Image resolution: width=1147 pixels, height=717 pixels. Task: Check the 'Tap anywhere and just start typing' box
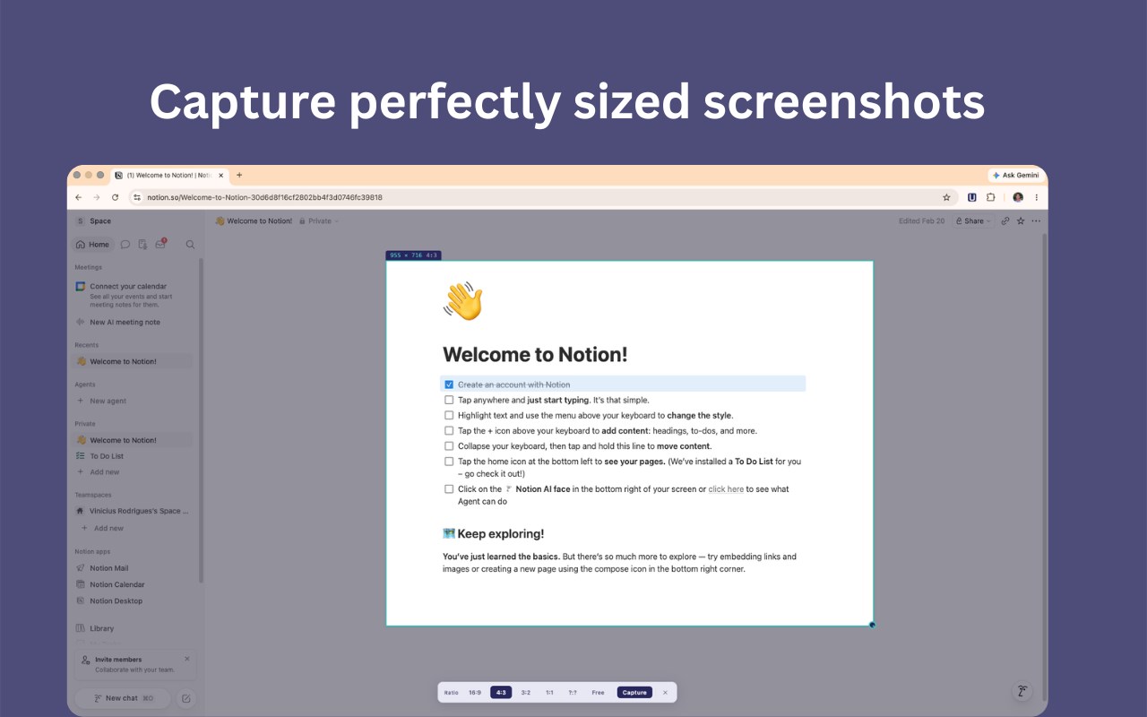[x=449, y=400]
